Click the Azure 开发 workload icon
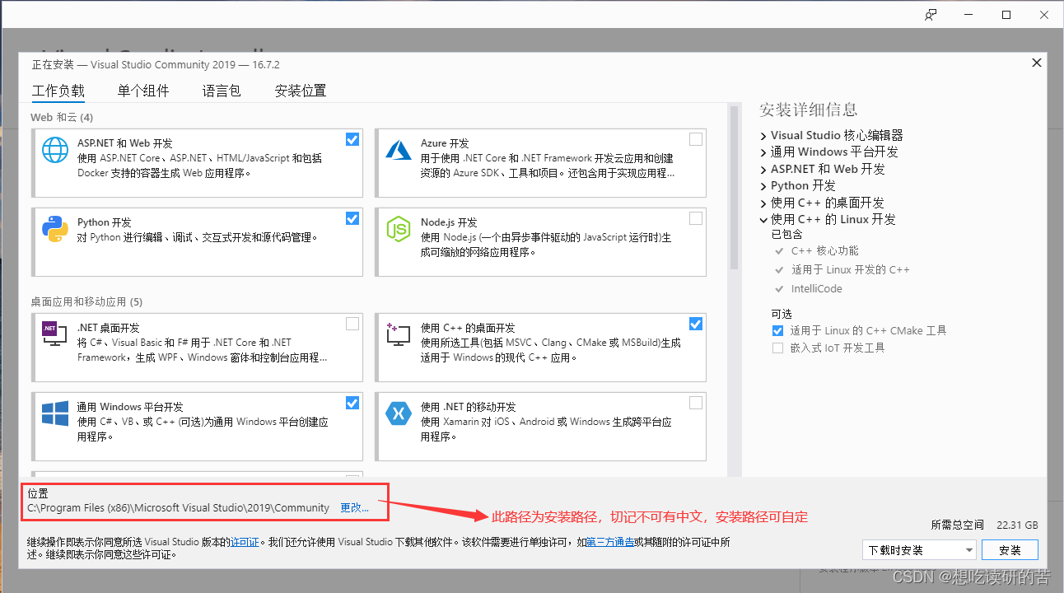The image size is (1064, 593). point(398,152)
